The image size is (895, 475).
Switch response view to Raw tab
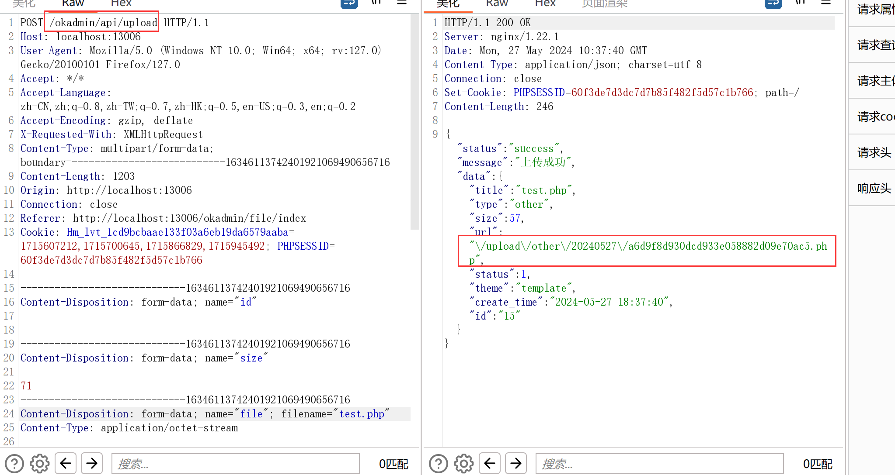pyautogui.click(x=497, y=3)
